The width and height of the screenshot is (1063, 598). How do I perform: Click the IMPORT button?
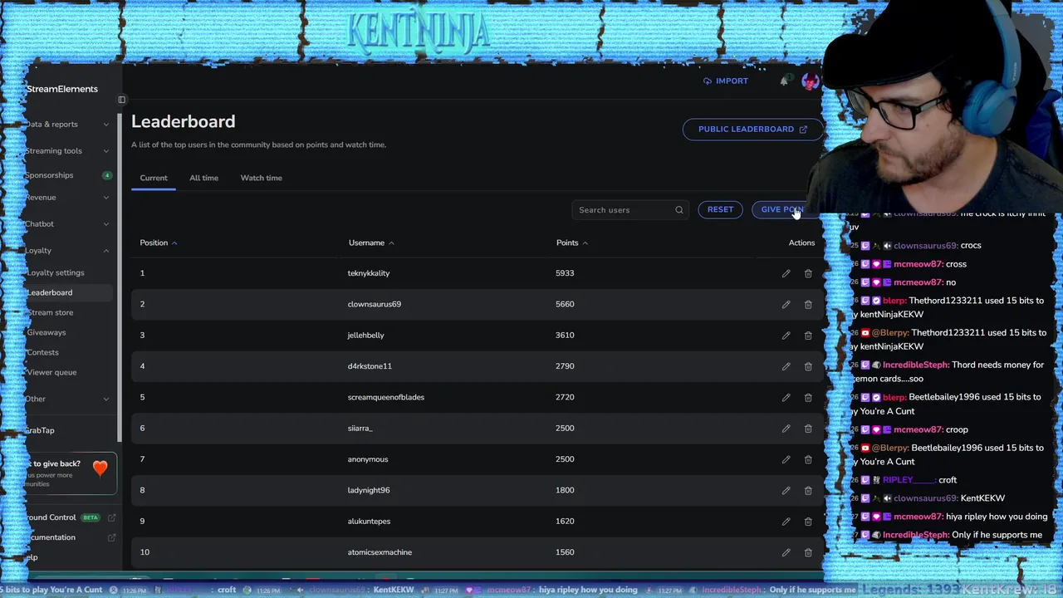(726, 81)
